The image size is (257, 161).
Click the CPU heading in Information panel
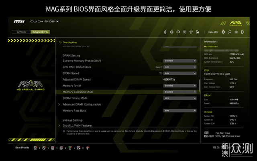coord(206,70)
